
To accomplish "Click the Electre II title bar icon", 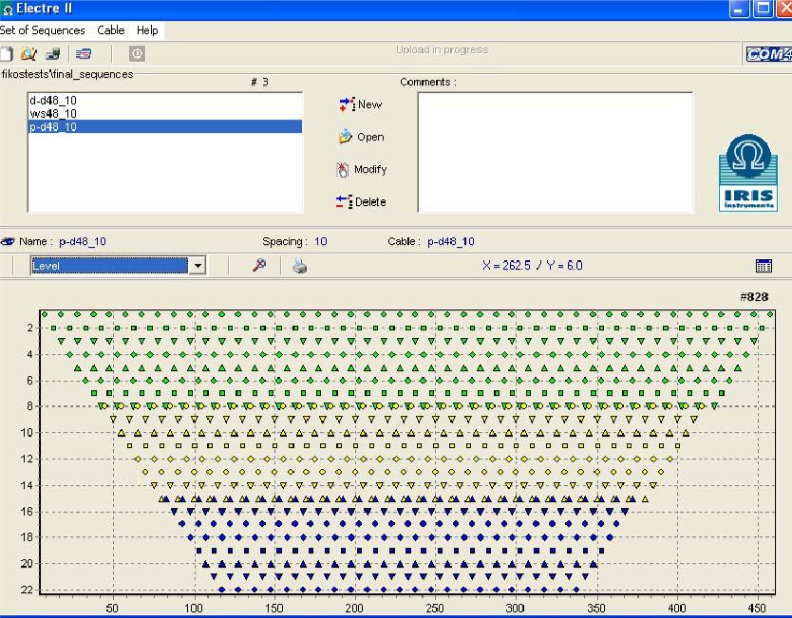I will coord(7,9).
